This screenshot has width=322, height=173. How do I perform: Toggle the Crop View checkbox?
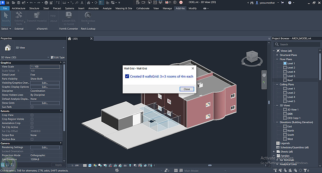[x=32, y=115]
